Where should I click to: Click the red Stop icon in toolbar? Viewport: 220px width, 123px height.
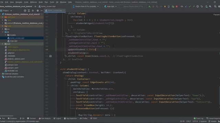tap(177, 6)
